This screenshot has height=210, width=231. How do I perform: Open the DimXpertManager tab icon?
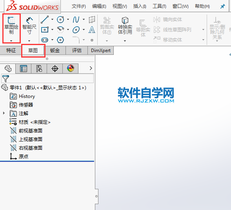tap(55, 69)
